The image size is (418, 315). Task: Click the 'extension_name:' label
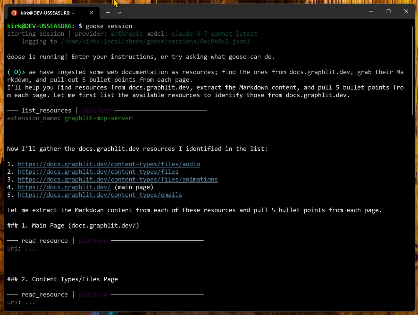[34, 118]
